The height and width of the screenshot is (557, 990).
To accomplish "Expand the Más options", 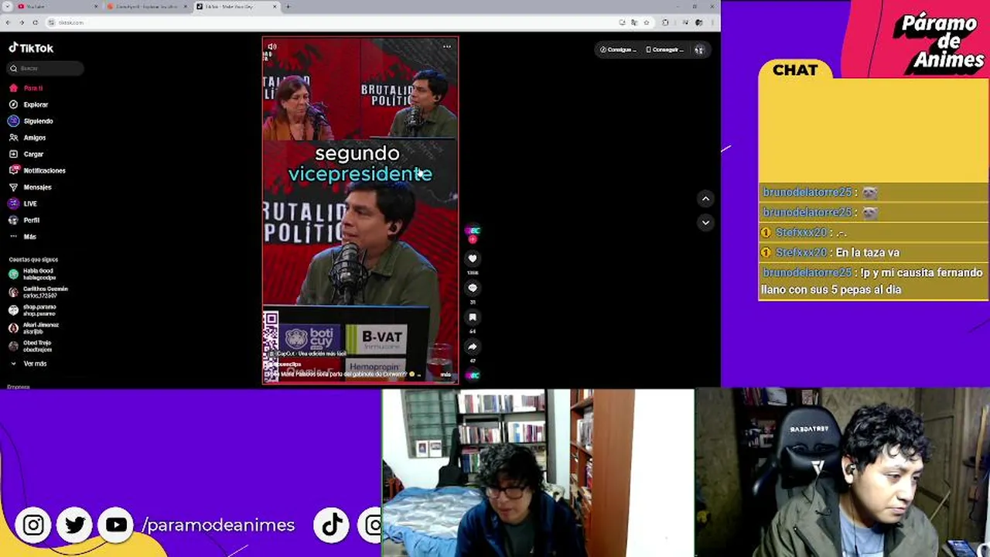I will (x=22, y=237).
